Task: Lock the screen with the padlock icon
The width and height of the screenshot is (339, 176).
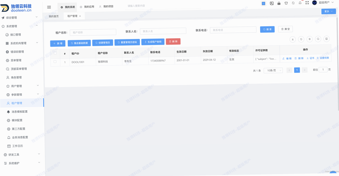Action: tap(279, 3)
